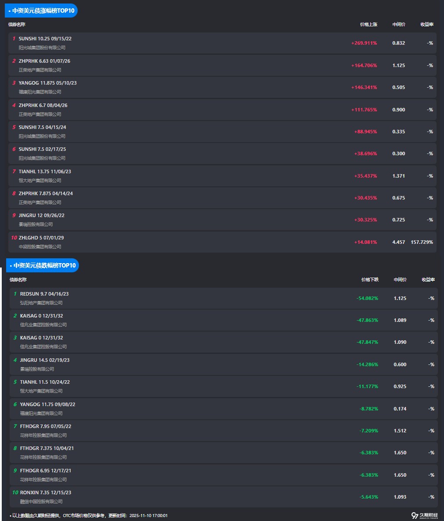This screenshot has height=521, width=444.
Task: Sort by the 价格下跌 column header
Action: click(x=370, y=280)
